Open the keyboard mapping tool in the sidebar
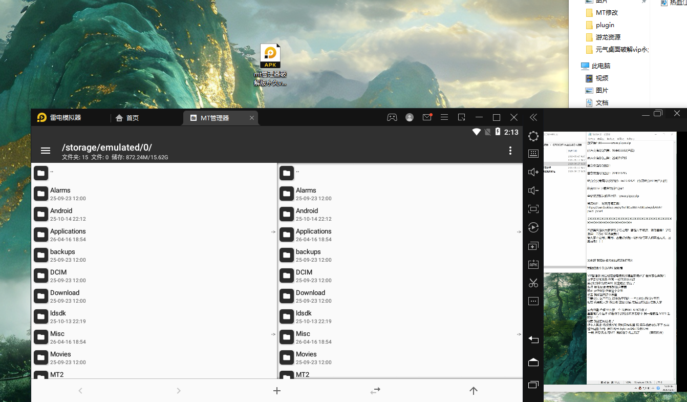 click(x=533, y=154)
